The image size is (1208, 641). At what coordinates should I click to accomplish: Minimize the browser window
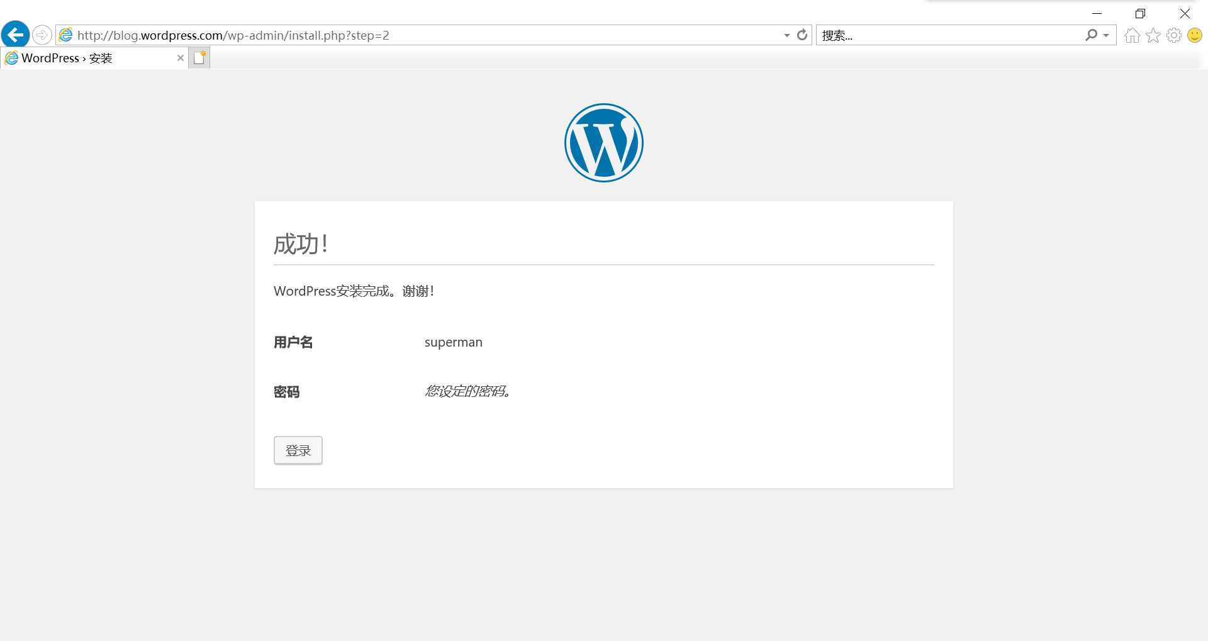(1097, 13)
